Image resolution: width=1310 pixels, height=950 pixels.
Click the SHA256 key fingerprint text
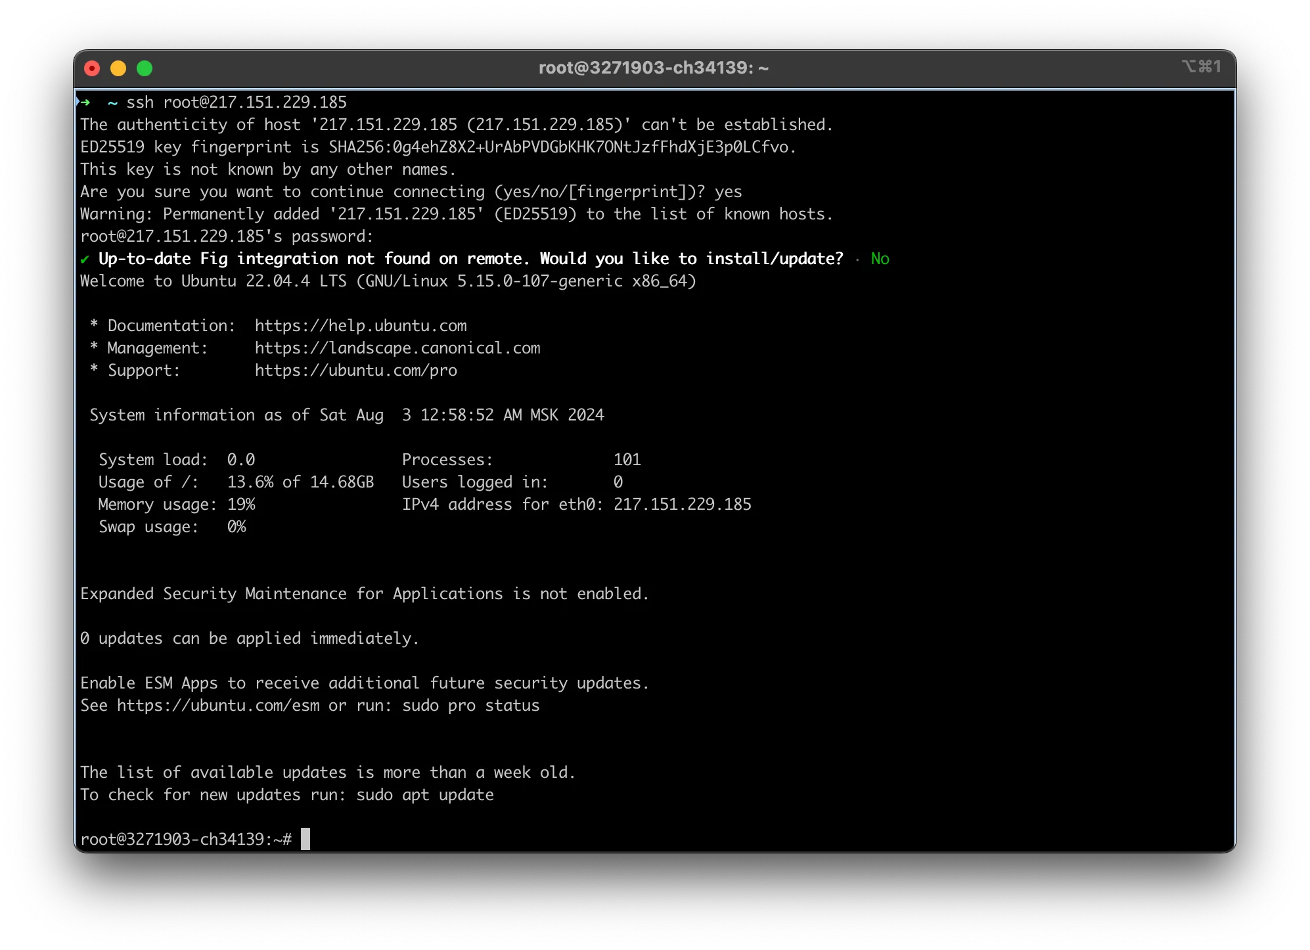[x=562, y=147]
